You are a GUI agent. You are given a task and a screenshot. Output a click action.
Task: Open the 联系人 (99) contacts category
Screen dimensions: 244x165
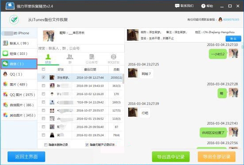[19, 43]
